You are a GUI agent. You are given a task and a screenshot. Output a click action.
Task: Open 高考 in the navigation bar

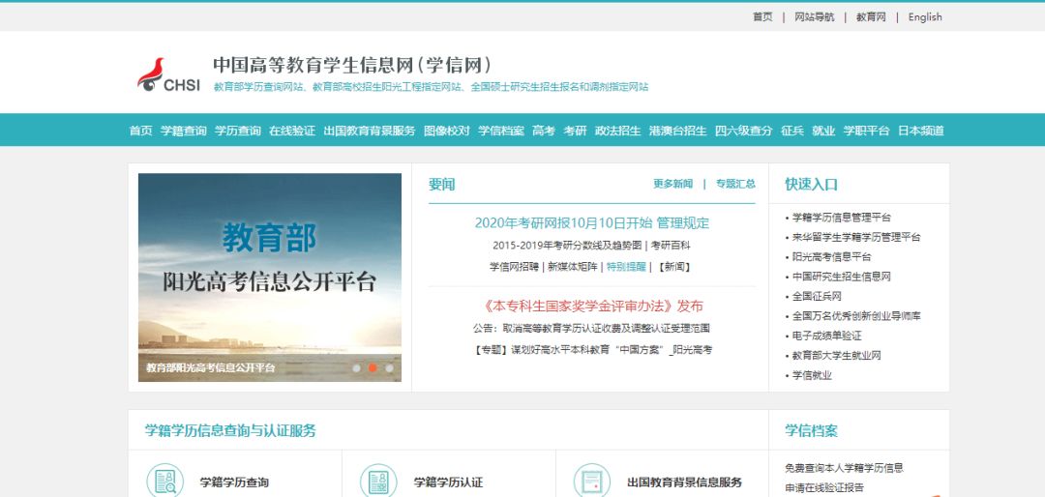(x=544, y=131)
